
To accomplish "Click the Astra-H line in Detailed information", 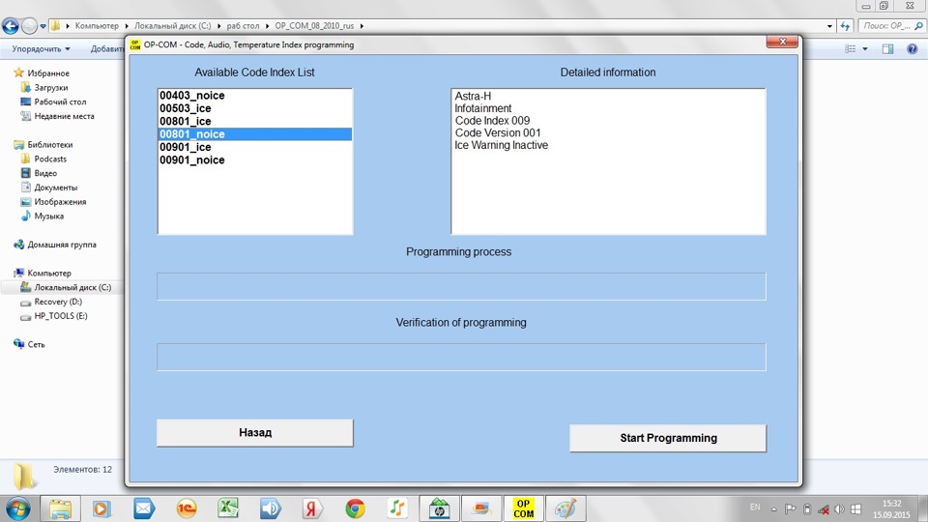I will tap(473, 96).
